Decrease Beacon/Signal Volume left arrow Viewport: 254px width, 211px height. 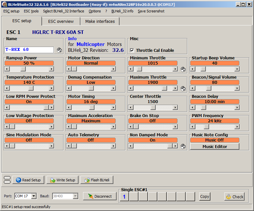coord(192,88)
